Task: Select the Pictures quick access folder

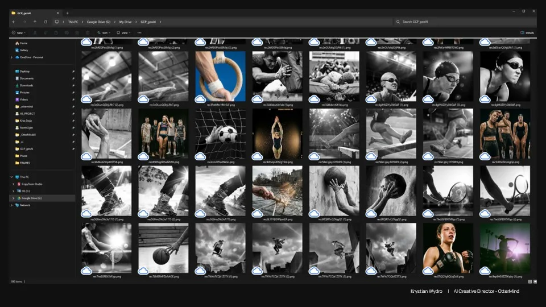Action: pos(22,92)
